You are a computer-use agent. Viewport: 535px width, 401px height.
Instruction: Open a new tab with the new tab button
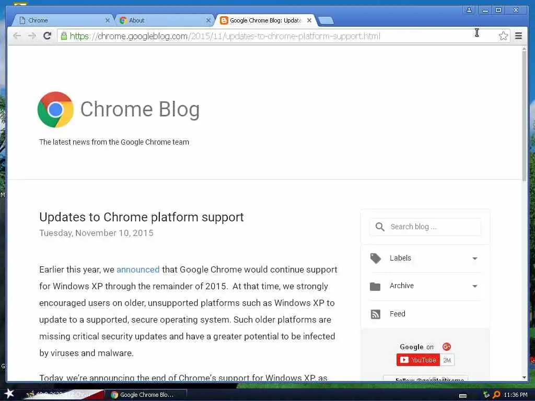(x=326, y=21)
